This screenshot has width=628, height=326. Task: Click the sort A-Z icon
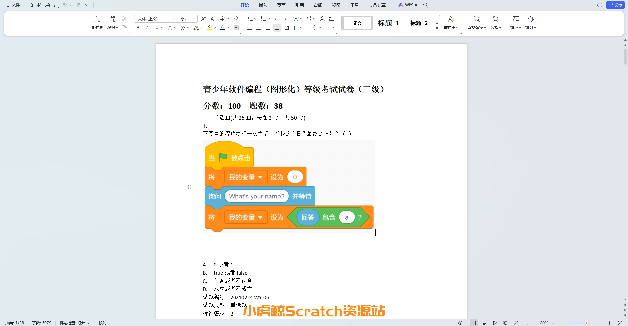point(323,19)
